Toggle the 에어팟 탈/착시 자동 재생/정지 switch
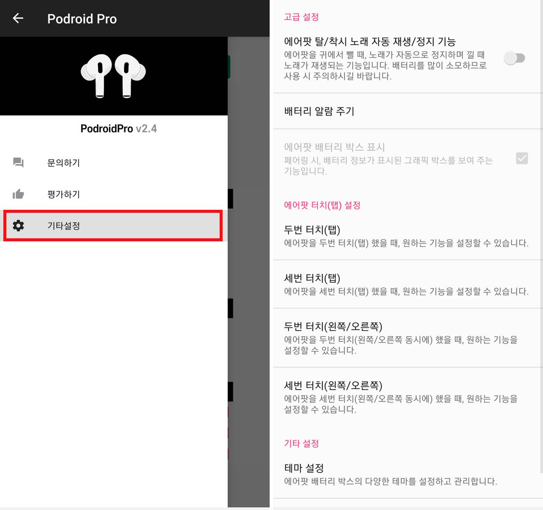 [x=515, y=58]
